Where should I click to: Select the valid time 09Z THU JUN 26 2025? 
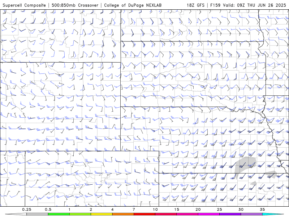pos(262,5)
